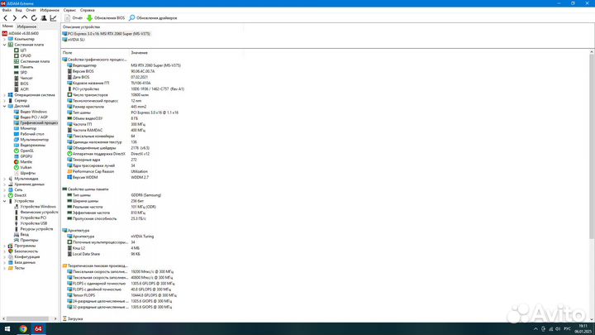595x335 pixels.
Task: Select OpenGL in the Дисплей tree
Action: click(27, 151)
